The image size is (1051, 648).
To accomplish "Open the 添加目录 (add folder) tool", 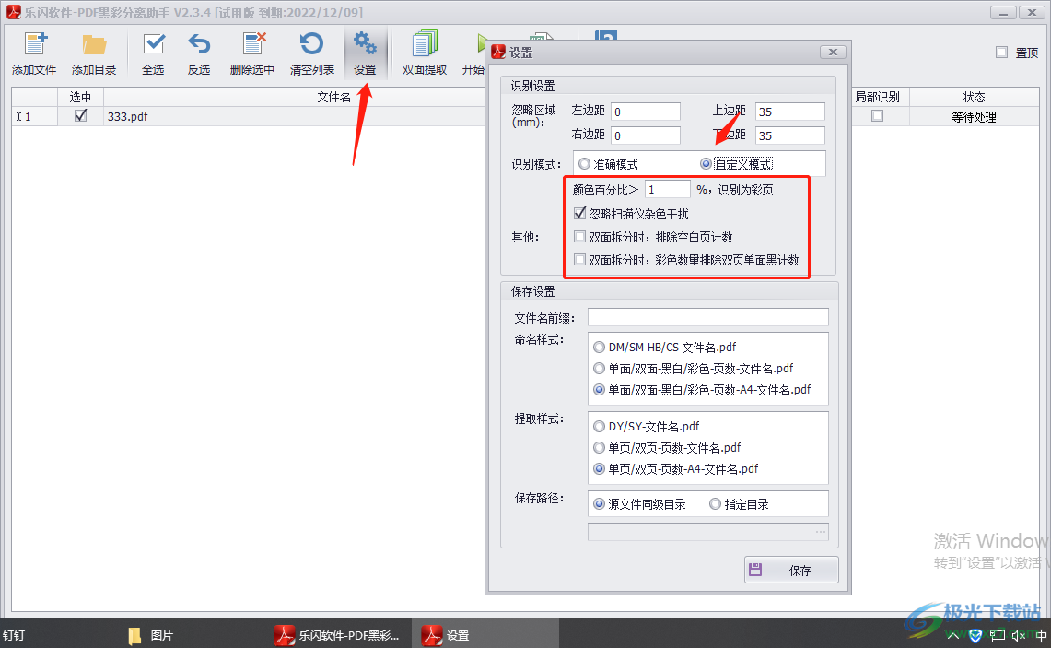I will coord(94,53).
